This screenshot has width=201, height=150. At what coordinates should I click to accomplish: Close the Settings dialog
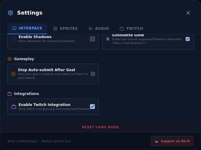[x=188, y=13]
